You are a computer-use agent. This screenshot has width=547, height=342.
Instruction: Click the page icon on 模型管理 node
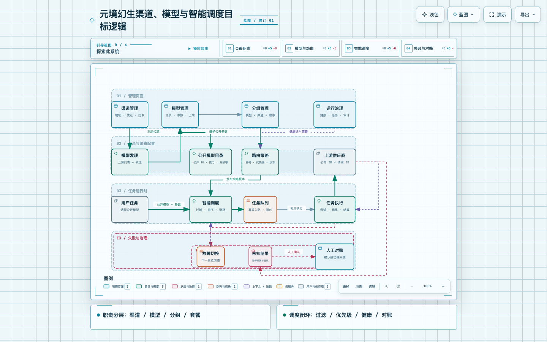166,106
